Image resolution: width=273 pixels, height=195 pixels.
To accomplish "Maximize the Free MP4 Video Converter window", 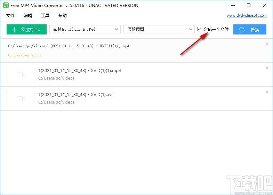I will 249,5.
